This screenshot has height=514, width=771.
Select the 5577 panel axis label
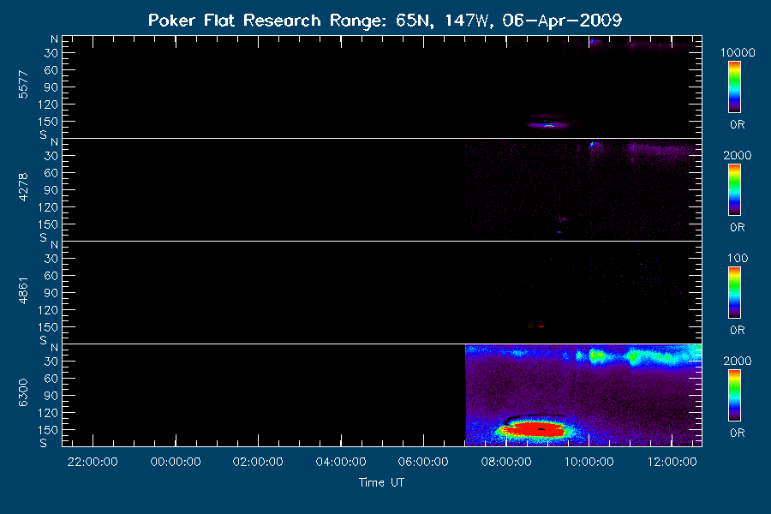[23, 85]
